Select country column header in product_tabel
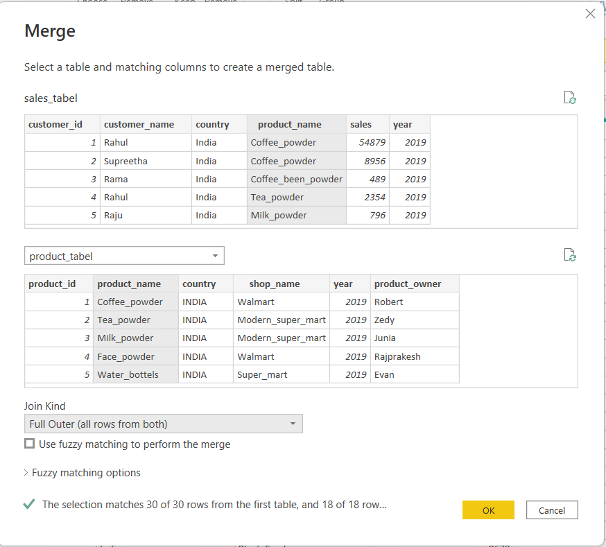This screenshot has height=547, width=606. pos(199,284)
